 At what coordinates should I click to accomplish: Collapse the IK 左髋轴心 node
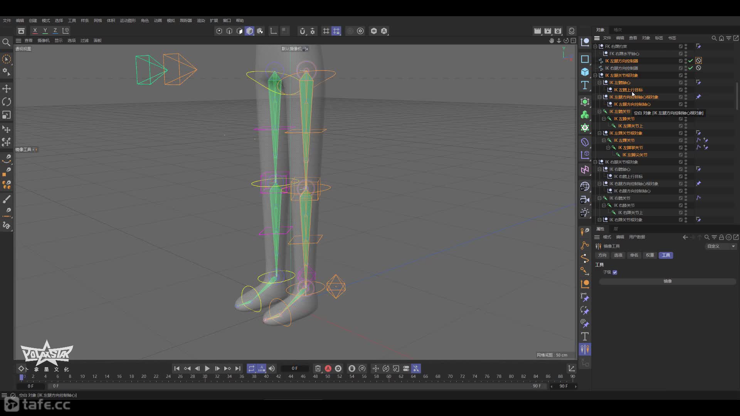(x=599, y=82)
